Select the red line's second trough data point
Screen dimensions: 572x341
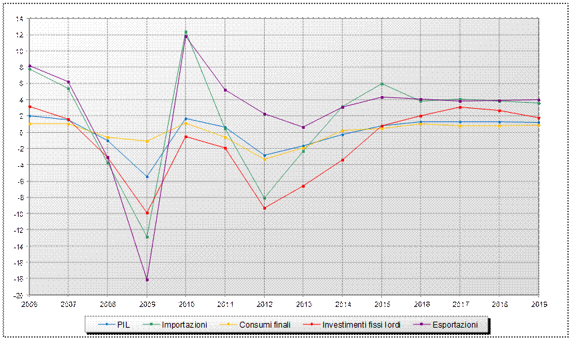click(265, 208)
